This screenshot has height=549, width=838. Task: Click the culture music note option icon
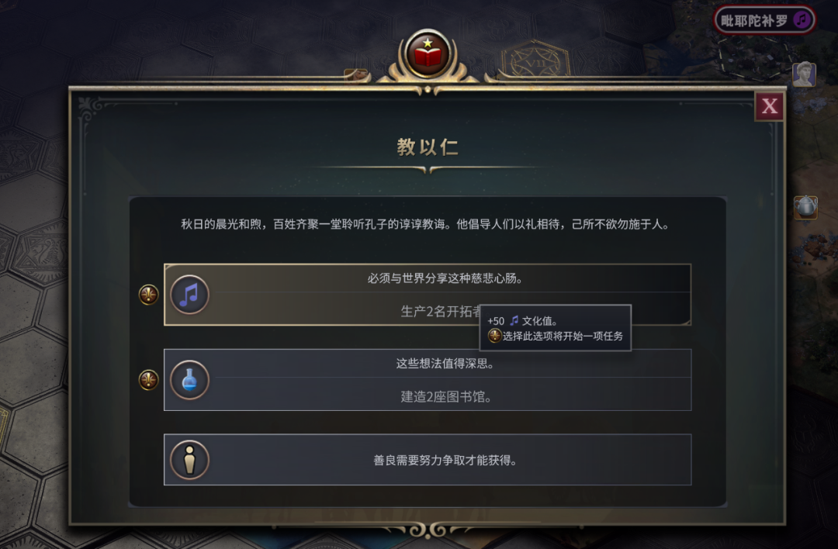(x=189, y=294)
